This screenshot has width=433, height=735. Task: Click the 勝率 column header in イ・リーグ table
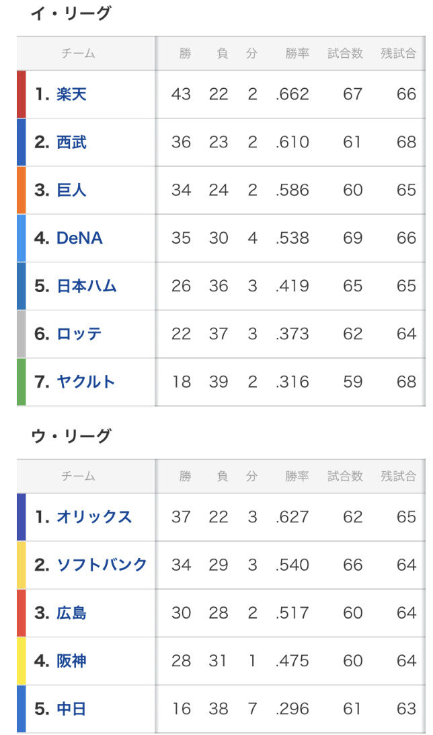point(297,53)
